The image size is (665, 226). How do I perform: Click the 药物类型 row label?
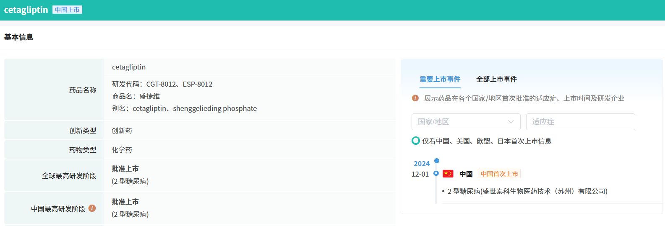[83, 150]
